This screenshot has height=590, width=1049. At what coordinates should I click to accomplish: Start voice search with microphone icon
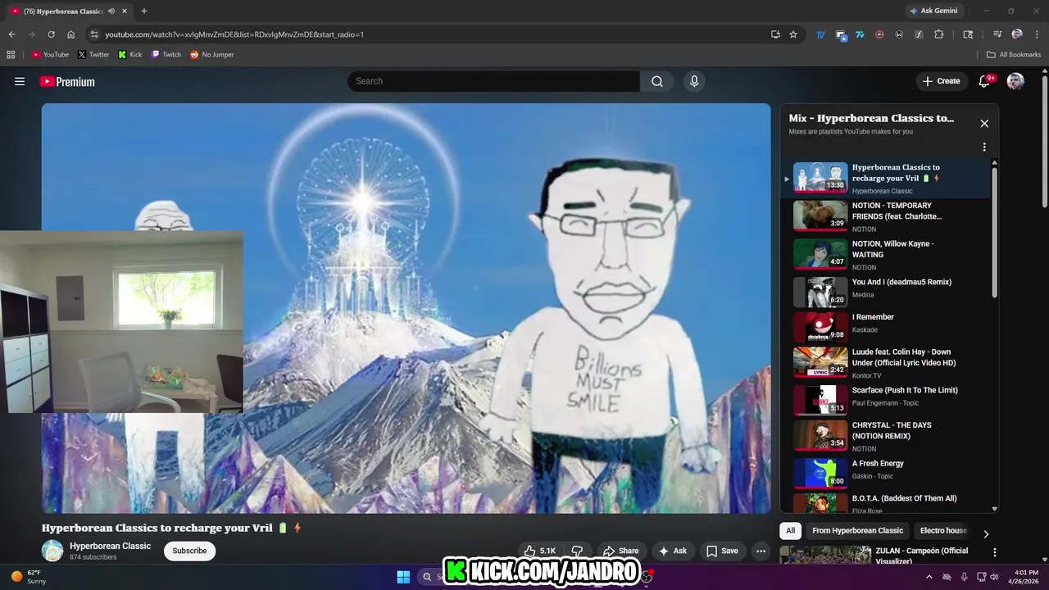point(694,81)
